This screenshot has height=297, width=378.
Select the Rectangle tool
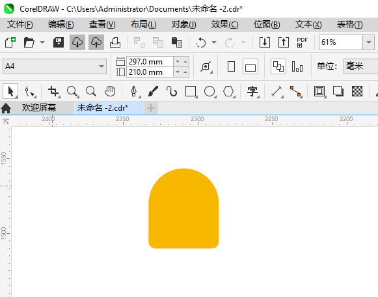191,92
